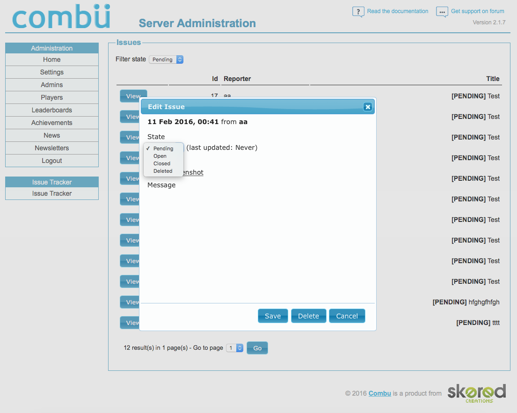Follow the Combu link in the footer
517x413 pixels.
coord(379,393)
